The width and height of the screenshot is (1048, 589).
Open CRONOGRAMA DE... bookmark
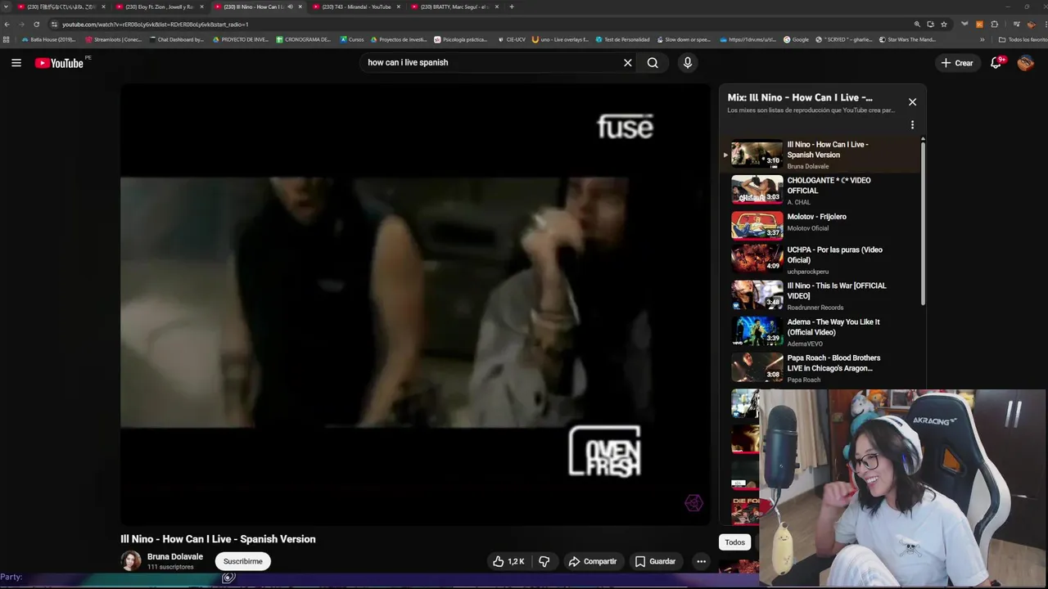pyautogui.click(x=304, y=39)
